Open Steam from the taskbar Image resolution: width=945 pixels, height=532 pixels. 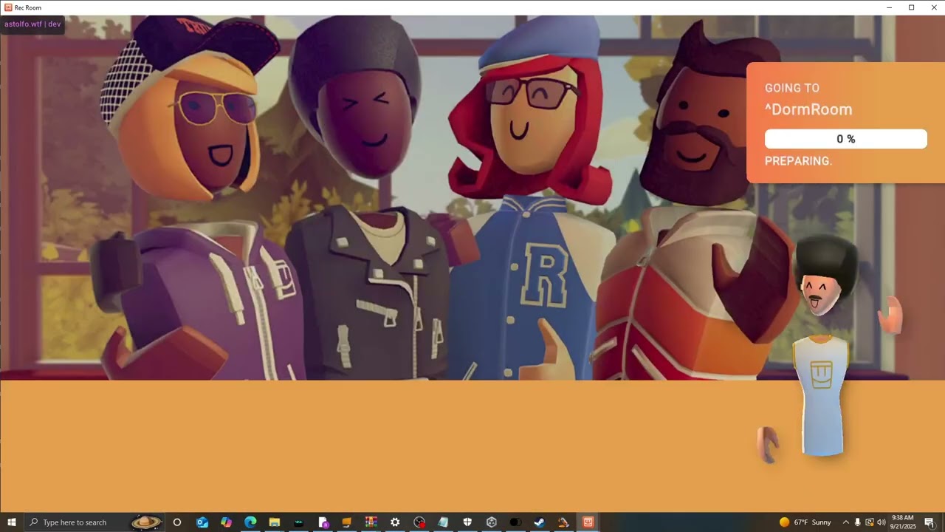click(540, 522)
